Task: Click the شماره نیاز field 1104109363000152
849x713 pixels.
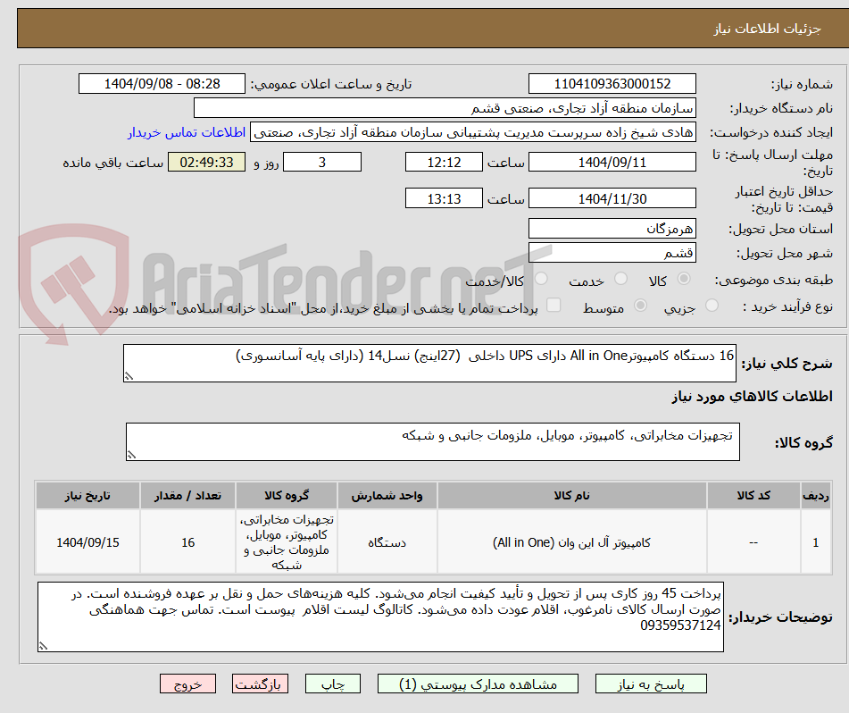Action: (x=612, y=84)
